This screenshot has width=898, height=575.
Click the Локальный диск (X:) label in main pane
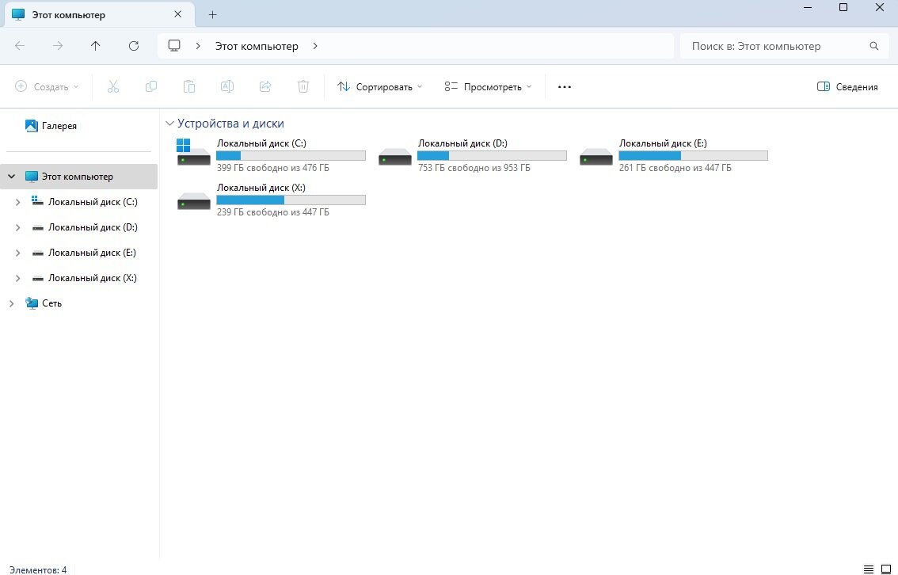pyautogui.click(x=261, y=187)
